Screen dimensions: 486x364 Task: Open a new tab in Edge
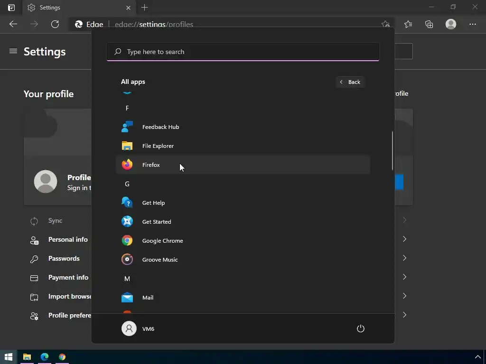click(x=144, y=8)
